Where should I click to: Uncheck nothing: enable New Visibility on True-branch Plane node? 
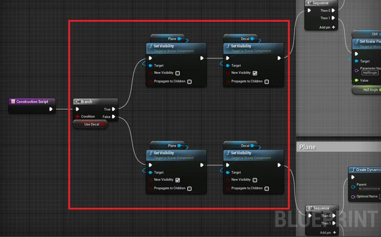point(177,73)
